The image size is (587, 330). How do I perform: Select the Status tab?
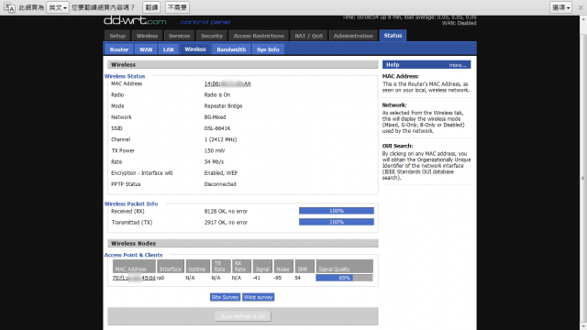[x=393, y=36]
